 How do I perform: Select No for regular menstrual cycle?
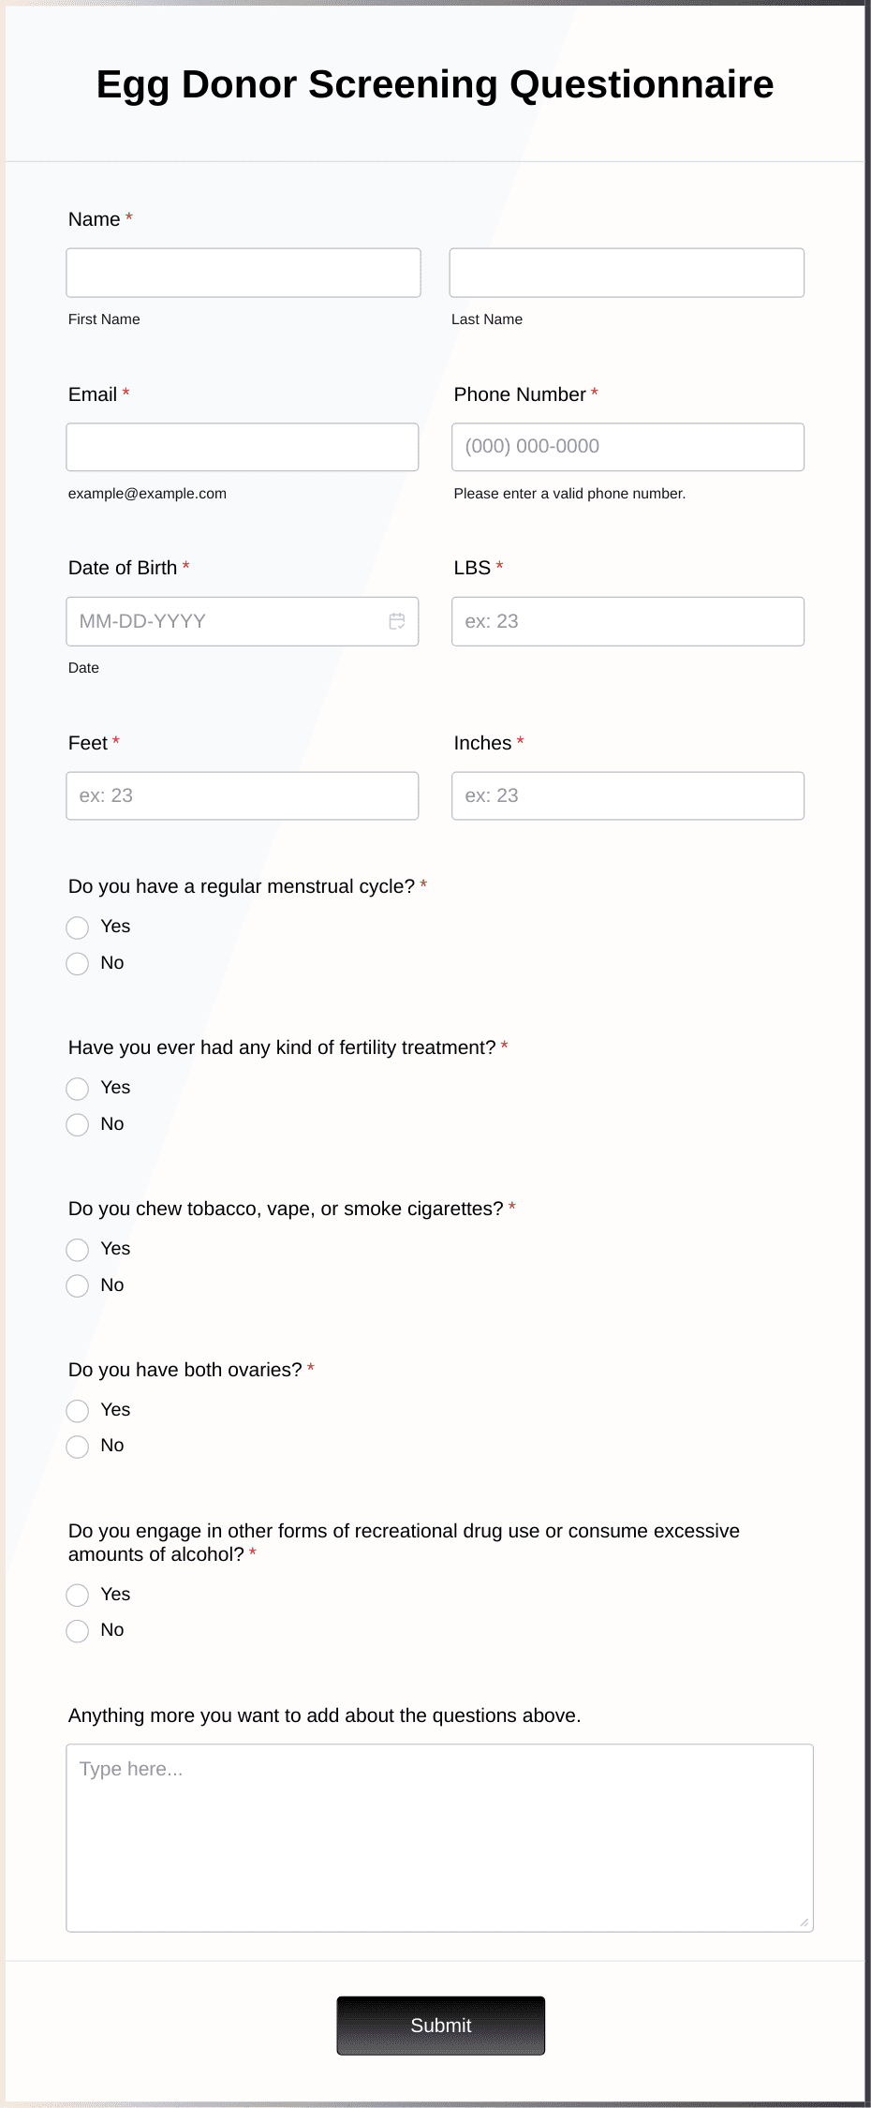[78, 963]
